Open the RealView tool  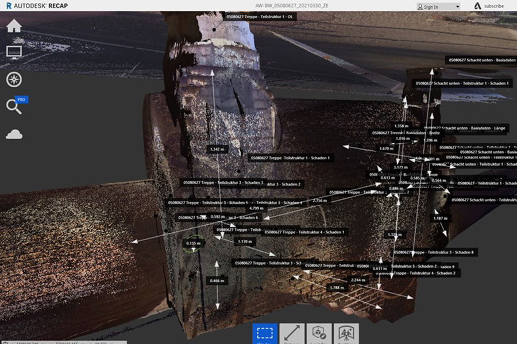pos(346,334)
